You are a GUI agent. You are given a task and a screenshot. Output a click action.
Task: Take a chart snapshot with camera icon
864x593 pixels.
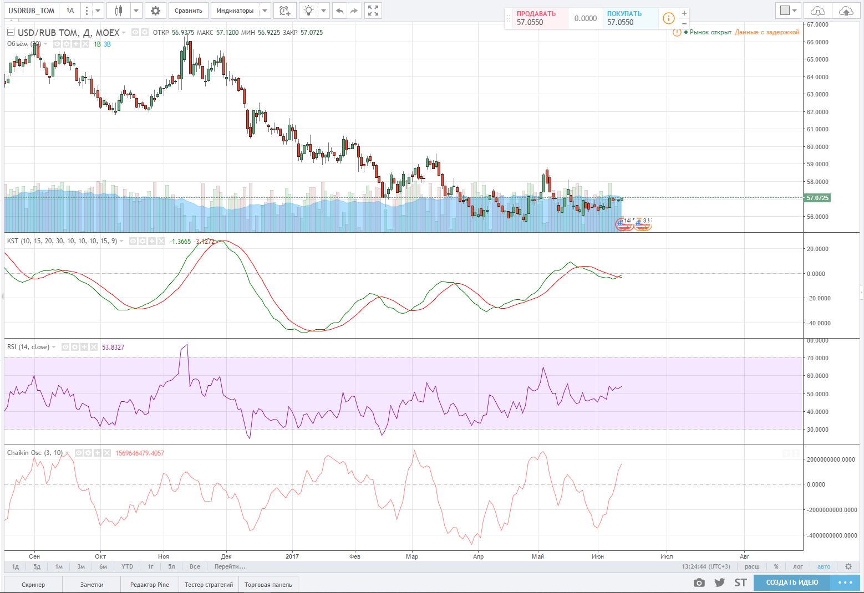coord(699,582)
